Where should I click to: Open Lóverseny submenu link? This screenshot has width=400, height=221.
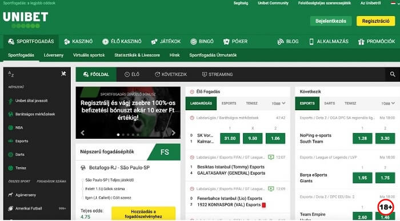click(x=54, y=55)
